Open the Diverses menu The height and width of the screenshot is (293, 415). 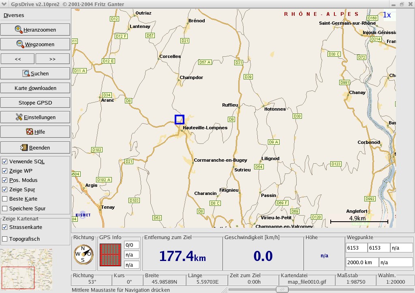tap(14, 15)
